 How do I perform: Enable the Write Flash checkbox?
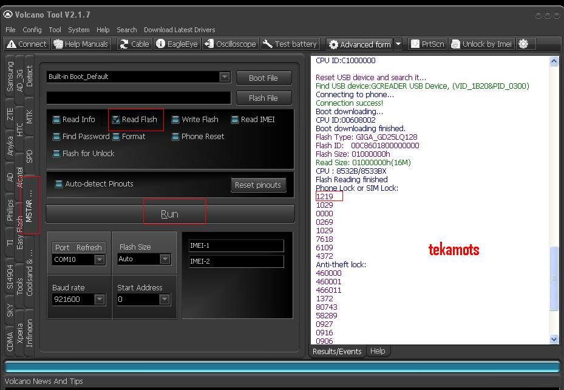pos(175,120)
